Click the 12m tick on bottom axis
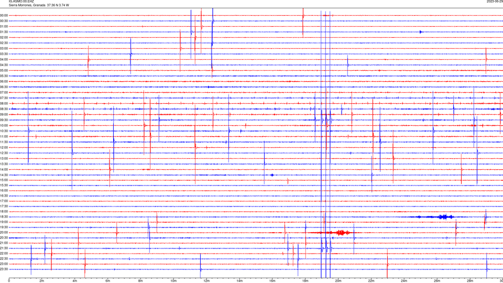 pyautogui.click(x=206, y=281)
